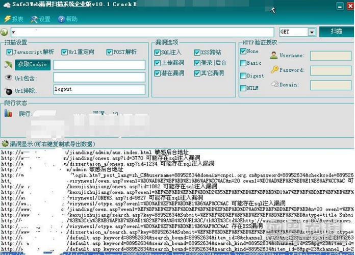The width and height of the screenshot is (355, 255).
Task: Toggle 潜在漏洞 checkbox
Action: [x=157, y=73]
